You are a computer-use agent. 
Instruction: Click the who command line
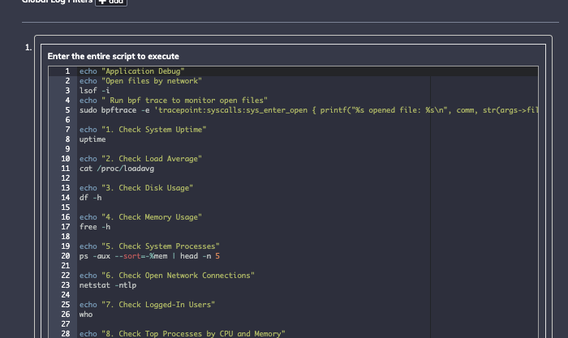[x=85, y=313]
